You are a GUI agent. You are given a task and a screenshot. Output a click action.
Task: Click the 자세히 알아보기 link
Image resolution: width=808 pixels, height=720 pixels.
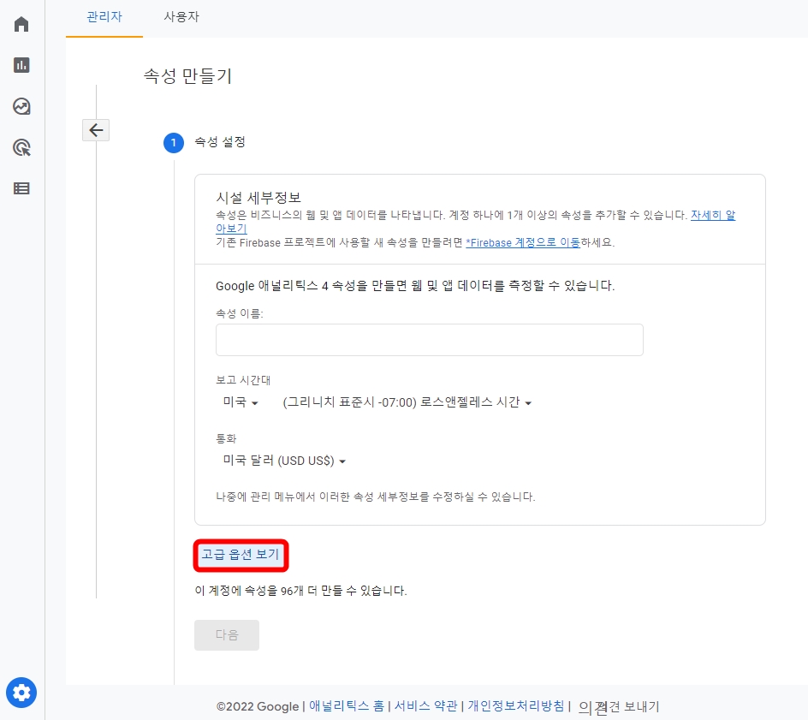tap(712, 215)
